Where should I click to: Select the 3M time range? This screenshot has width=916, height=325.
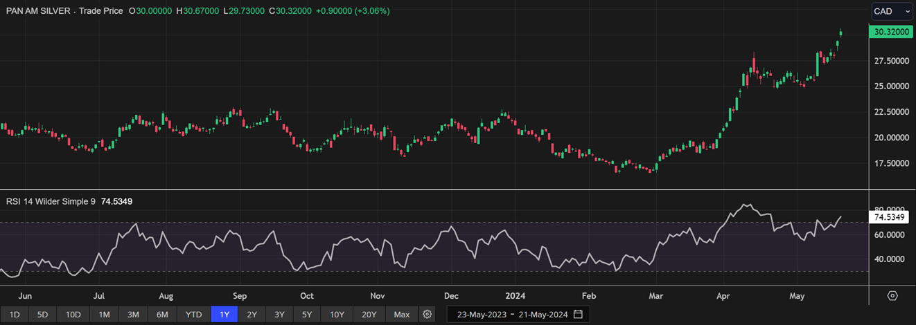click(x=133, y=315)
